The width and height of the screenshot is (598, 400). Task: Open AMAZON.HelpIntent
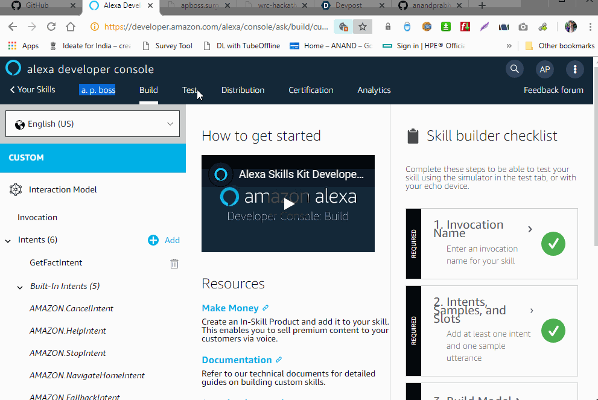tap(68, 331)
